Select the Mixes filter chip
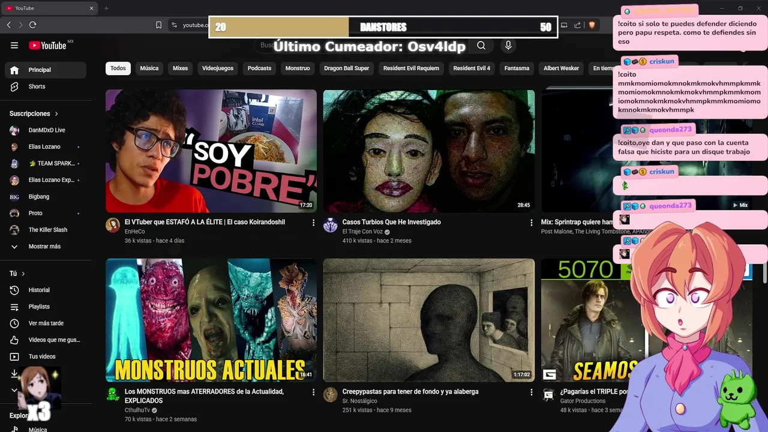 click(x=181, y=68)
